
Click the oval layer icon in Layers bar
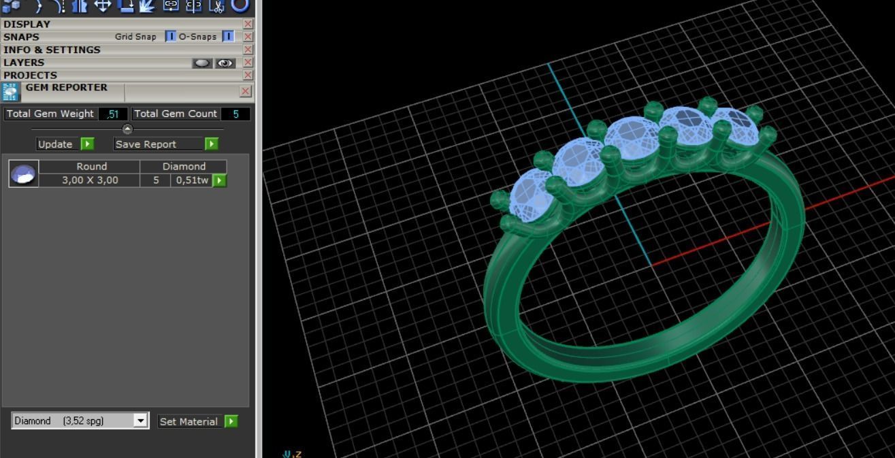[202, 63]
